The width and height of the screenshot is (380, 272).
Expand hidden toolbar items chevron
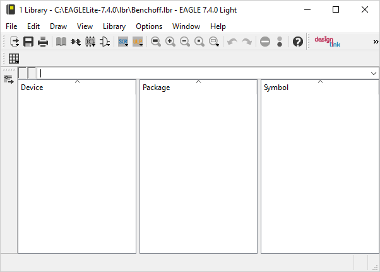376,42
